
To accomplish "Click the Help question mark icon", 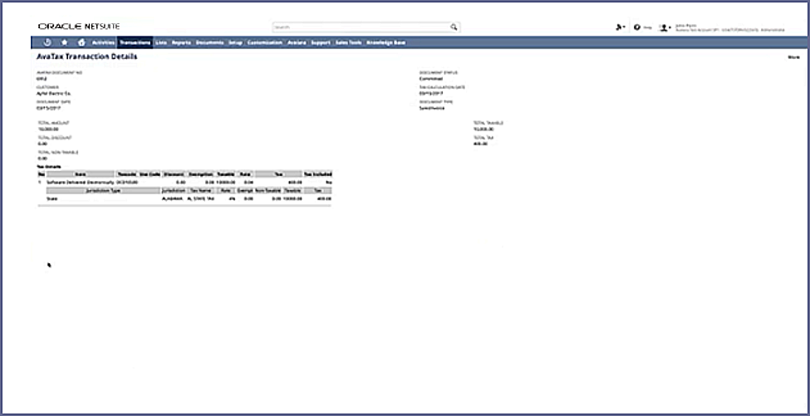I will click(x=639, y=27).
